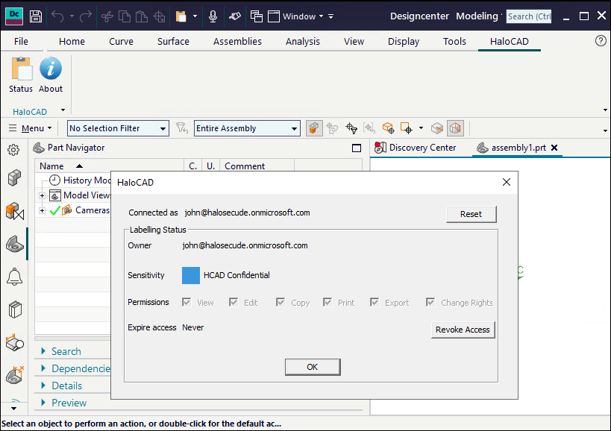Viewport: 611px width, 431px height.
Task: Click the Save icon in title bar
Action: (x=36, y=16)
